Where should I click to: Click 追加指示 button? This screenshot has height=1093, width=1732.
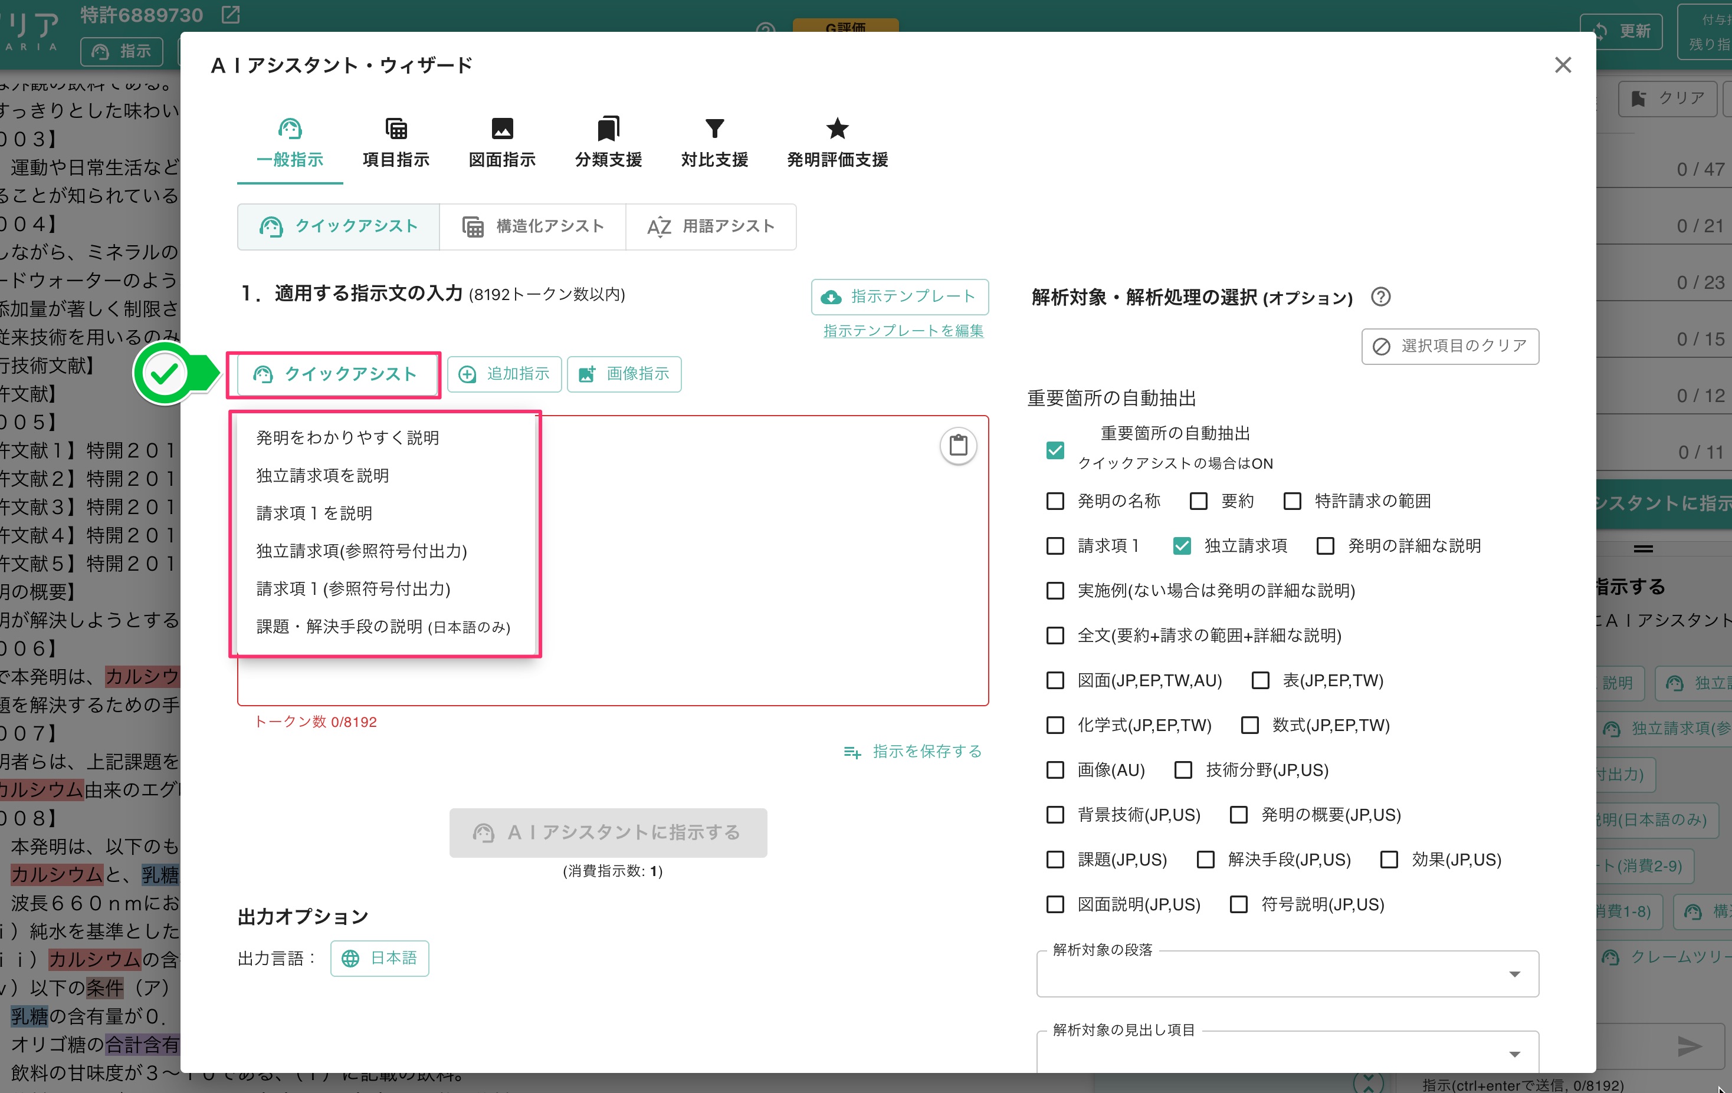click(x=504, y=374)
